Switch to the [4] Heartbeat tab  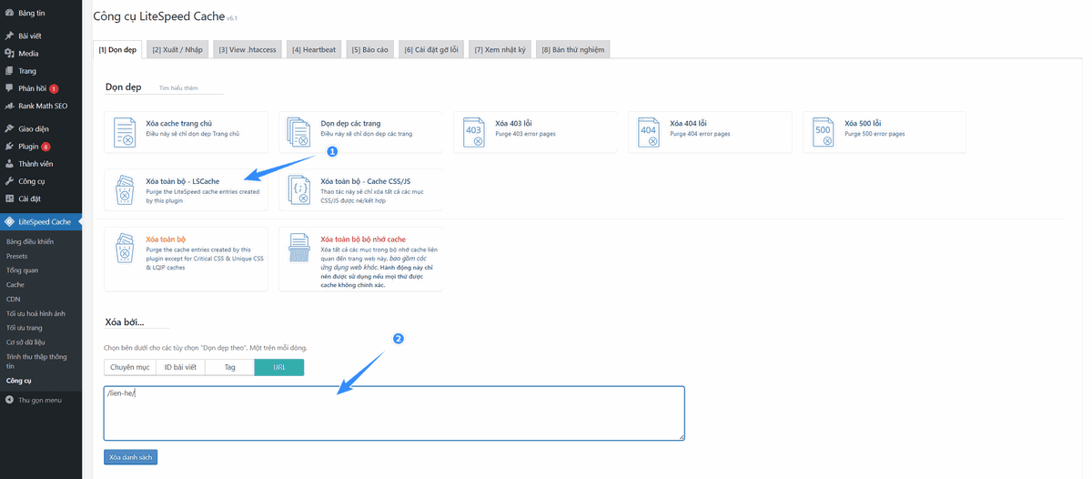point(313,49)
